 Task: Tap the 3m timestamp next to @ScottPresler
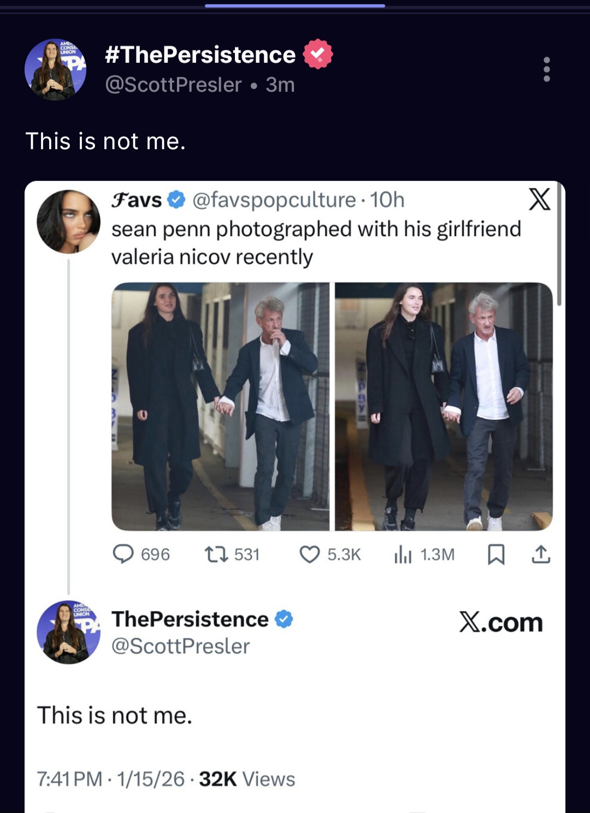(x=279, y=84)
